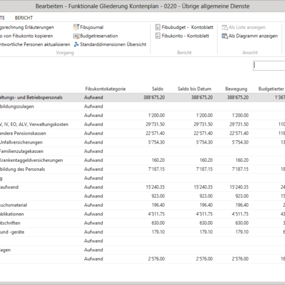Click Saldo value 160.20
The image size is (285, 285).
158,160
